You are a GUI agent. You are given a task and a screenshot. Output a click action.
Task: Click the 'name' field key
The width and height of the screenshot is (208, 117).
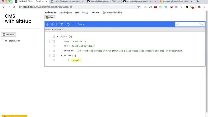(x=66, y=41)
